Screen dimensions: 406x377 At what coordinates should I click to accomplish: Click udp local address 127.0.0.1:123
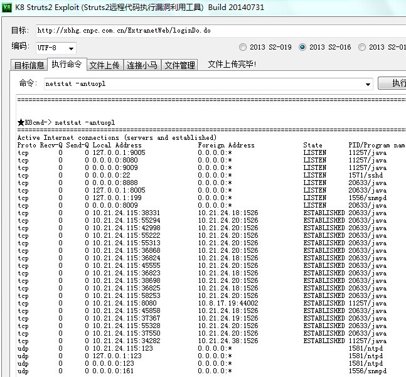tap(117, 356)
